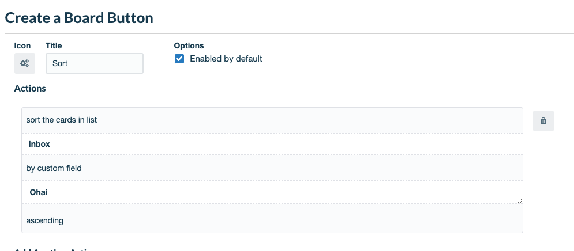Toggle the Enabled by default checkbox

pyautogui.click(x=179, y=59)
